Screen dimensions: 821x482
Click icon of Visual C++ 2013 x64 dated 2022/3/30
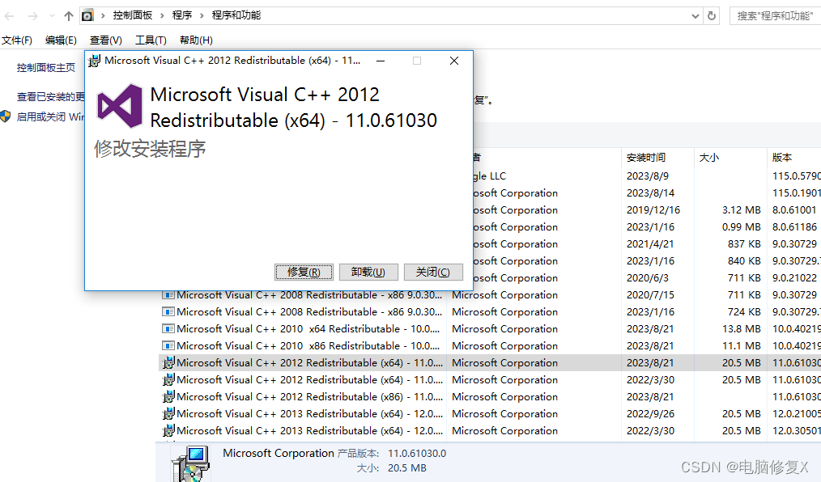(168, 431)
